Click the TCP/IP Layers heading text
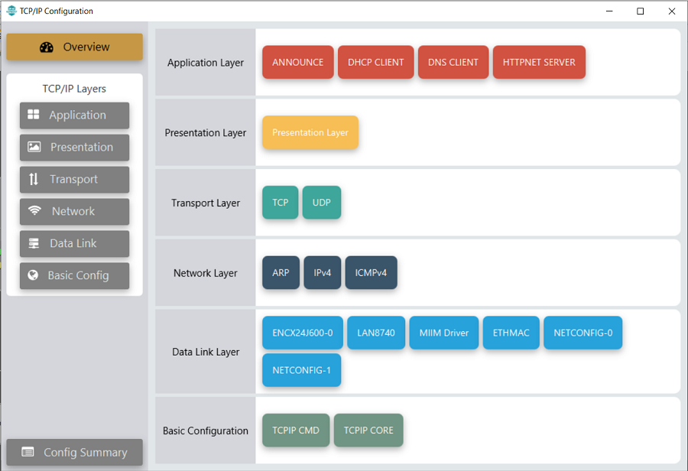 [74, 89]
